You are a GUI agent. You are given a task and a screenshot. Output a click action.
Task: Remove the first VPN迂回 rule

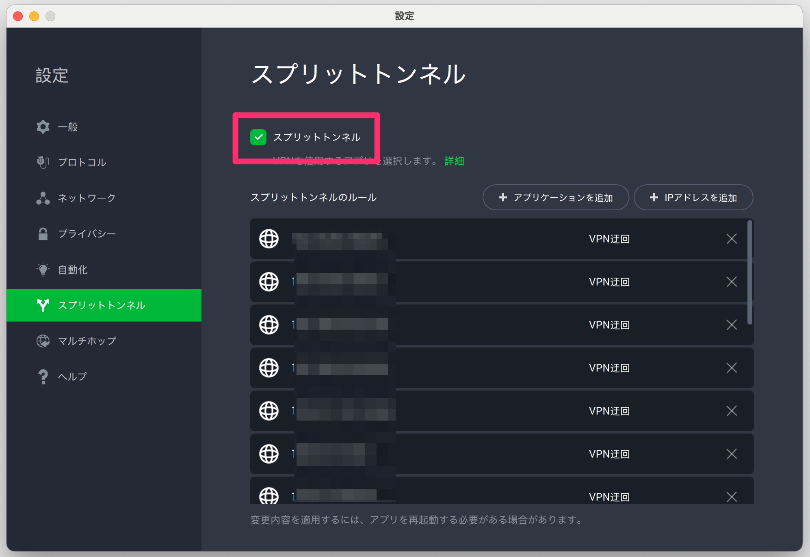coord(732,239)
